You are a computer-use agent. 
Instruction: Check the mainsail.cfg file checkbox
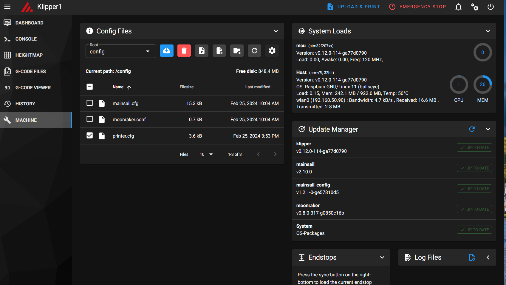click(x=89, y=103)
